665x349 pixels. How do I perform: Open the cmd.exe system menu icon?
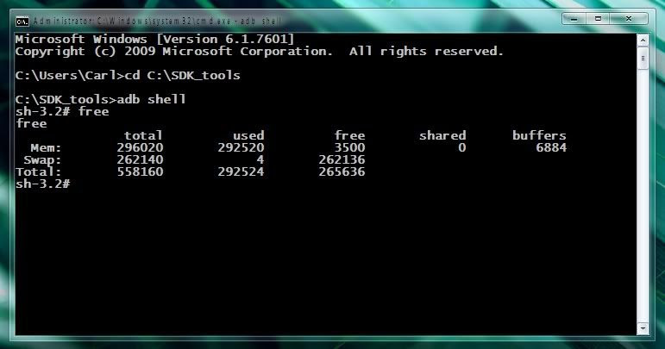click(x=22, y=21)
